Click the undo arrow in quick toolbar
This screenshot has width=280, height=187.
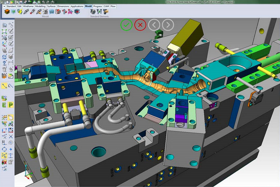pyautogui.click(x=43, y=2)
